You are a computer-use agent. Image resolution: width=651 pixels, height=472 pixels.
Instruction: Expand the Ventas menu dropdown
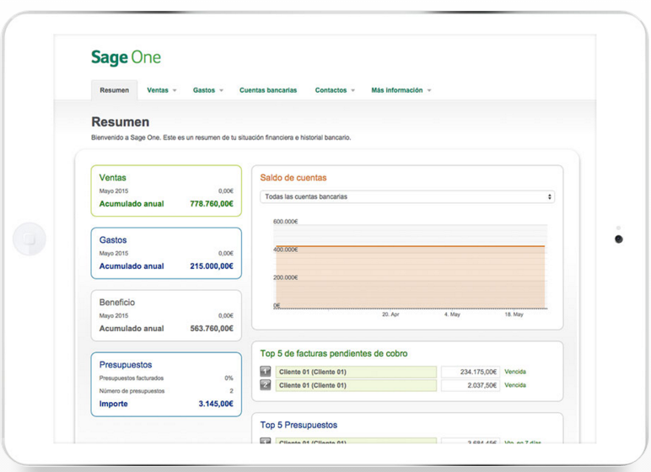click(x=162, y=90)
